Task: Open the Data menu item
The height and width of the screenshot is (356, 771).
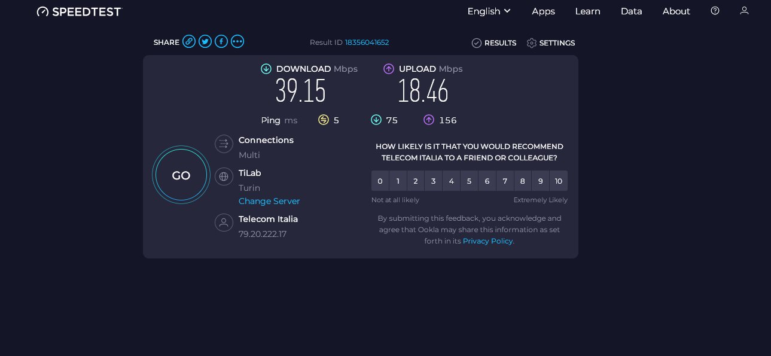Action: [x=631, y=11]
